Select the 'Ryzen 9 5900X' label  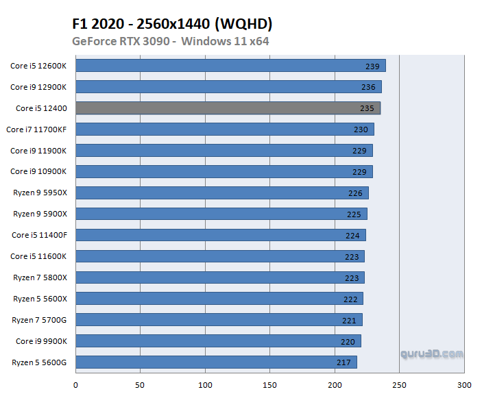40,214
